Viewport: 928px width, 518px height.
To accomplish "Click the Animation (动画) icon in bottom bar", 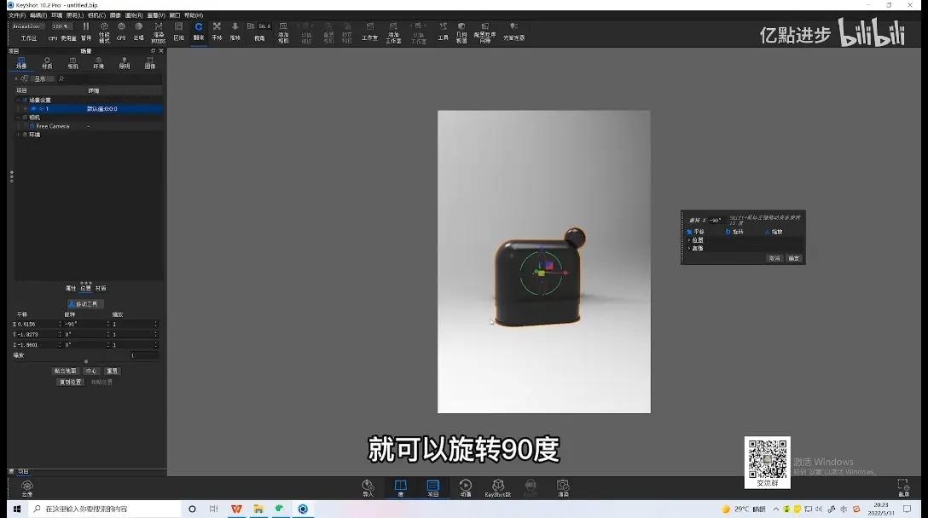I will click(x=466, y=488).
